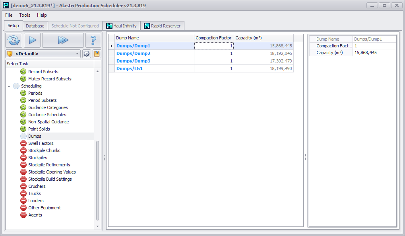Open the Haul Infinity tab
The image size is (405, 236).
[121, 26]
